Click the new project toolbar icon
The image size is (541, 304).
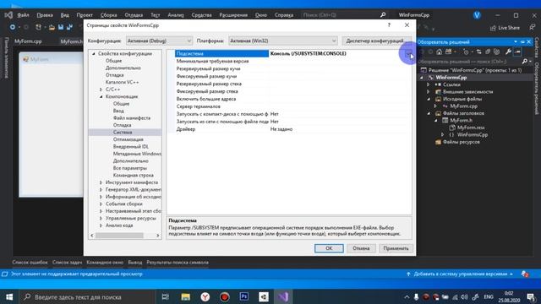click(38, 27)
